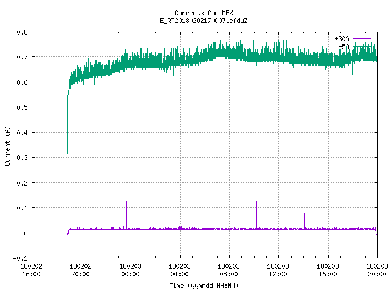The height and width of the screenshot is (291, 389).
Task: Click the +5A legend label
Action: 343,47
